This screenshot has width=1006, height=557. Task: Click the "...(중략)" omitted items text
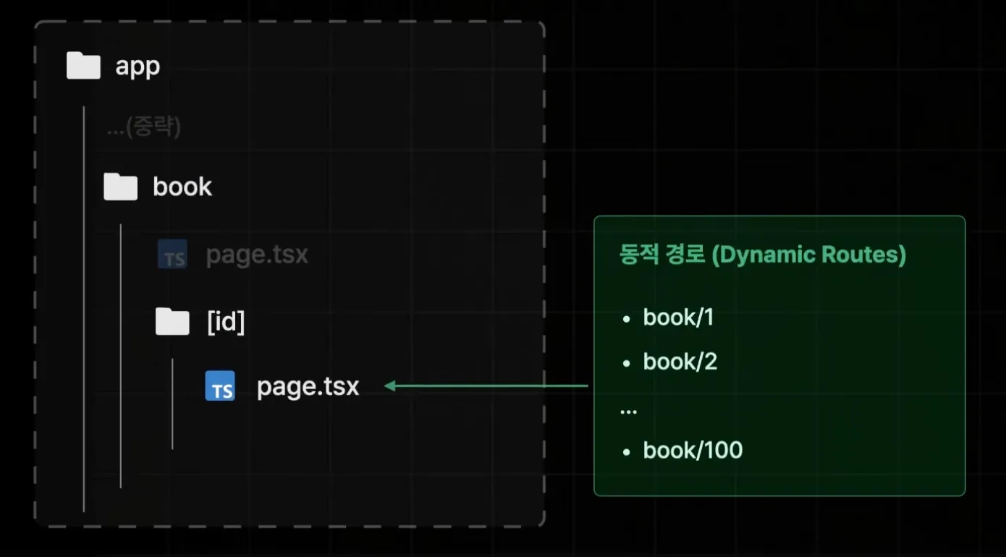coord(143,127)
